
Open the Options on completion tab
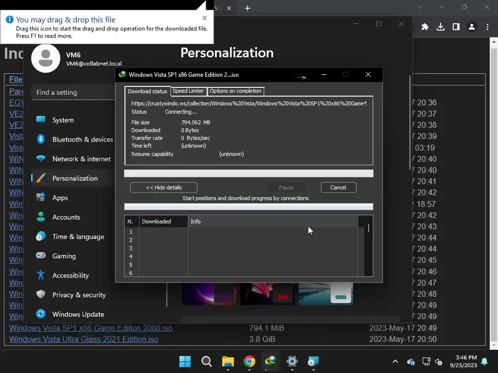point(235,91)
